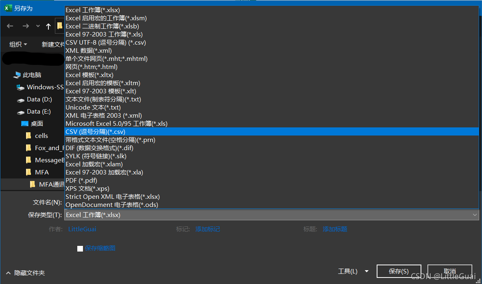
Task: Click the Windows-SS drive icon
Action: 21,87
